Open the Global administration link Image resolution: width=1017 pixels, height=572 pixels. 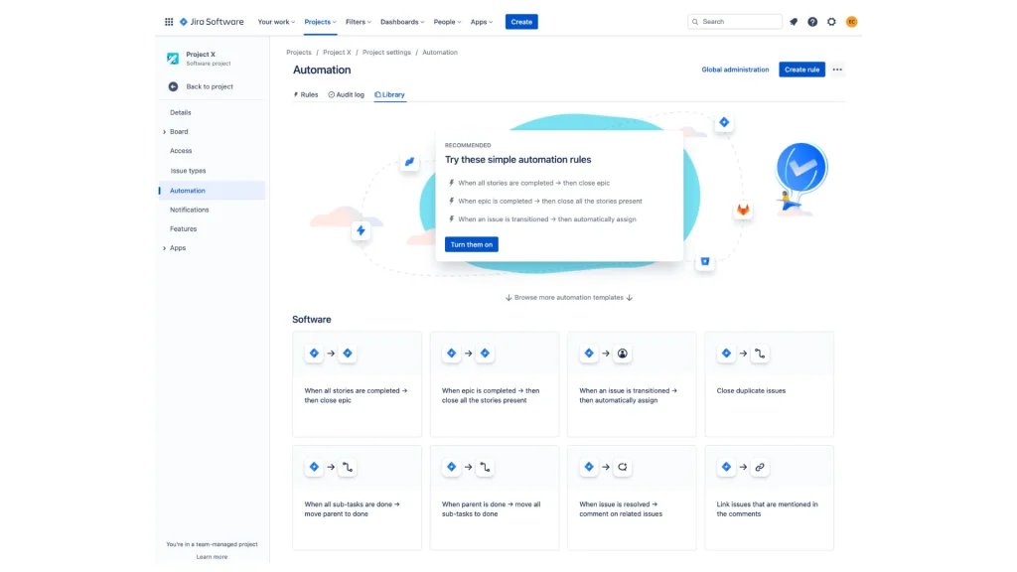point(735,70)
